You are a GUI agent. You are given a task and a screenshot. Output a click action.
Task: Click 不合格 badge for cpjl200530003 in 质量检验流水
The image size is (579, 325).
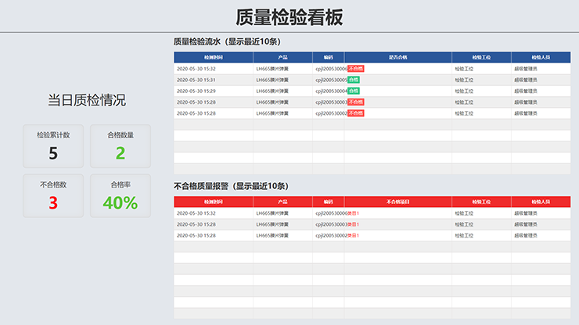(x=355, y=102)
